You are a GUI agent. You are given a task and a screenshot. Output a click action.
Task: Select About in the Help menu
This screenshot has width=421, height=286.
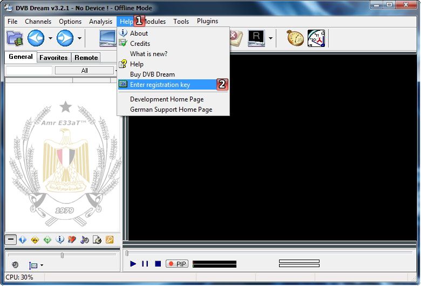tap(173, 33)
